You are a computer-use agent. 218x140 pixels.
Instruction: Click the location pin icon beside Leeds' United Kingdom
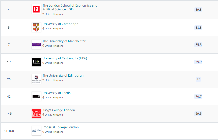43,98
